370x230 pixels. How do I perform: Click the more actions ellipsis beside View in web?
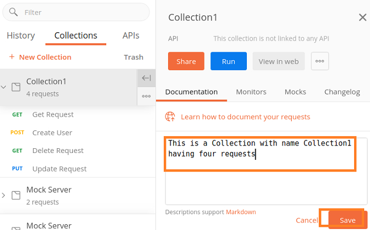coord(320,61)
